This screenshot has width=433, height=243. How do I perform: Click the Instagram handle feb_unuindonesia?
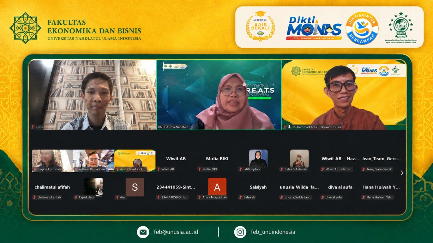click(x=273, y=232)
